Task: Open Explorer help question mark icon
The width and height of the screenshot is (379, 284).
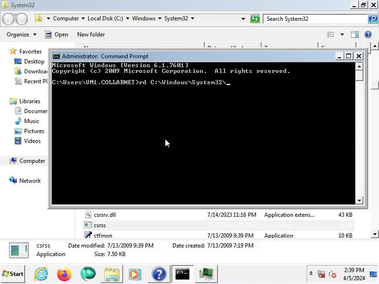Action: pyautogui.click(x=368, y=35)
